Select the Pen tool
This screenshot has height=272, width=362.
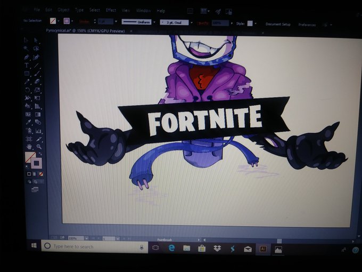(27, 57)
